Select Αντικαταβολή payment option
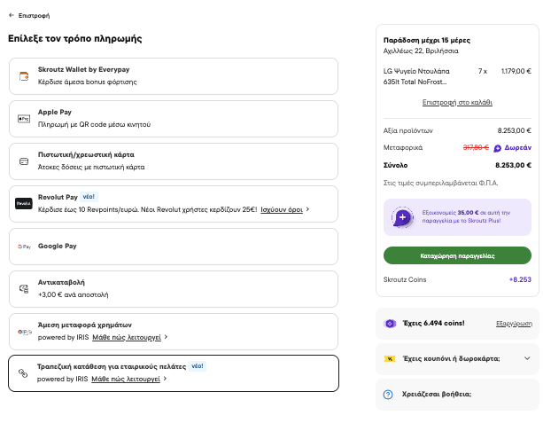 click(x=174, y=289)
